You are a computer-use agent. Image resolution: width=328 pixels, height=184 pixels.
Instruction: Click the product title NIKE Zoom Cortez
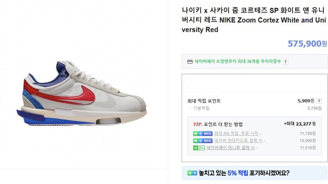pyautogui.click(x=254, y=20)
